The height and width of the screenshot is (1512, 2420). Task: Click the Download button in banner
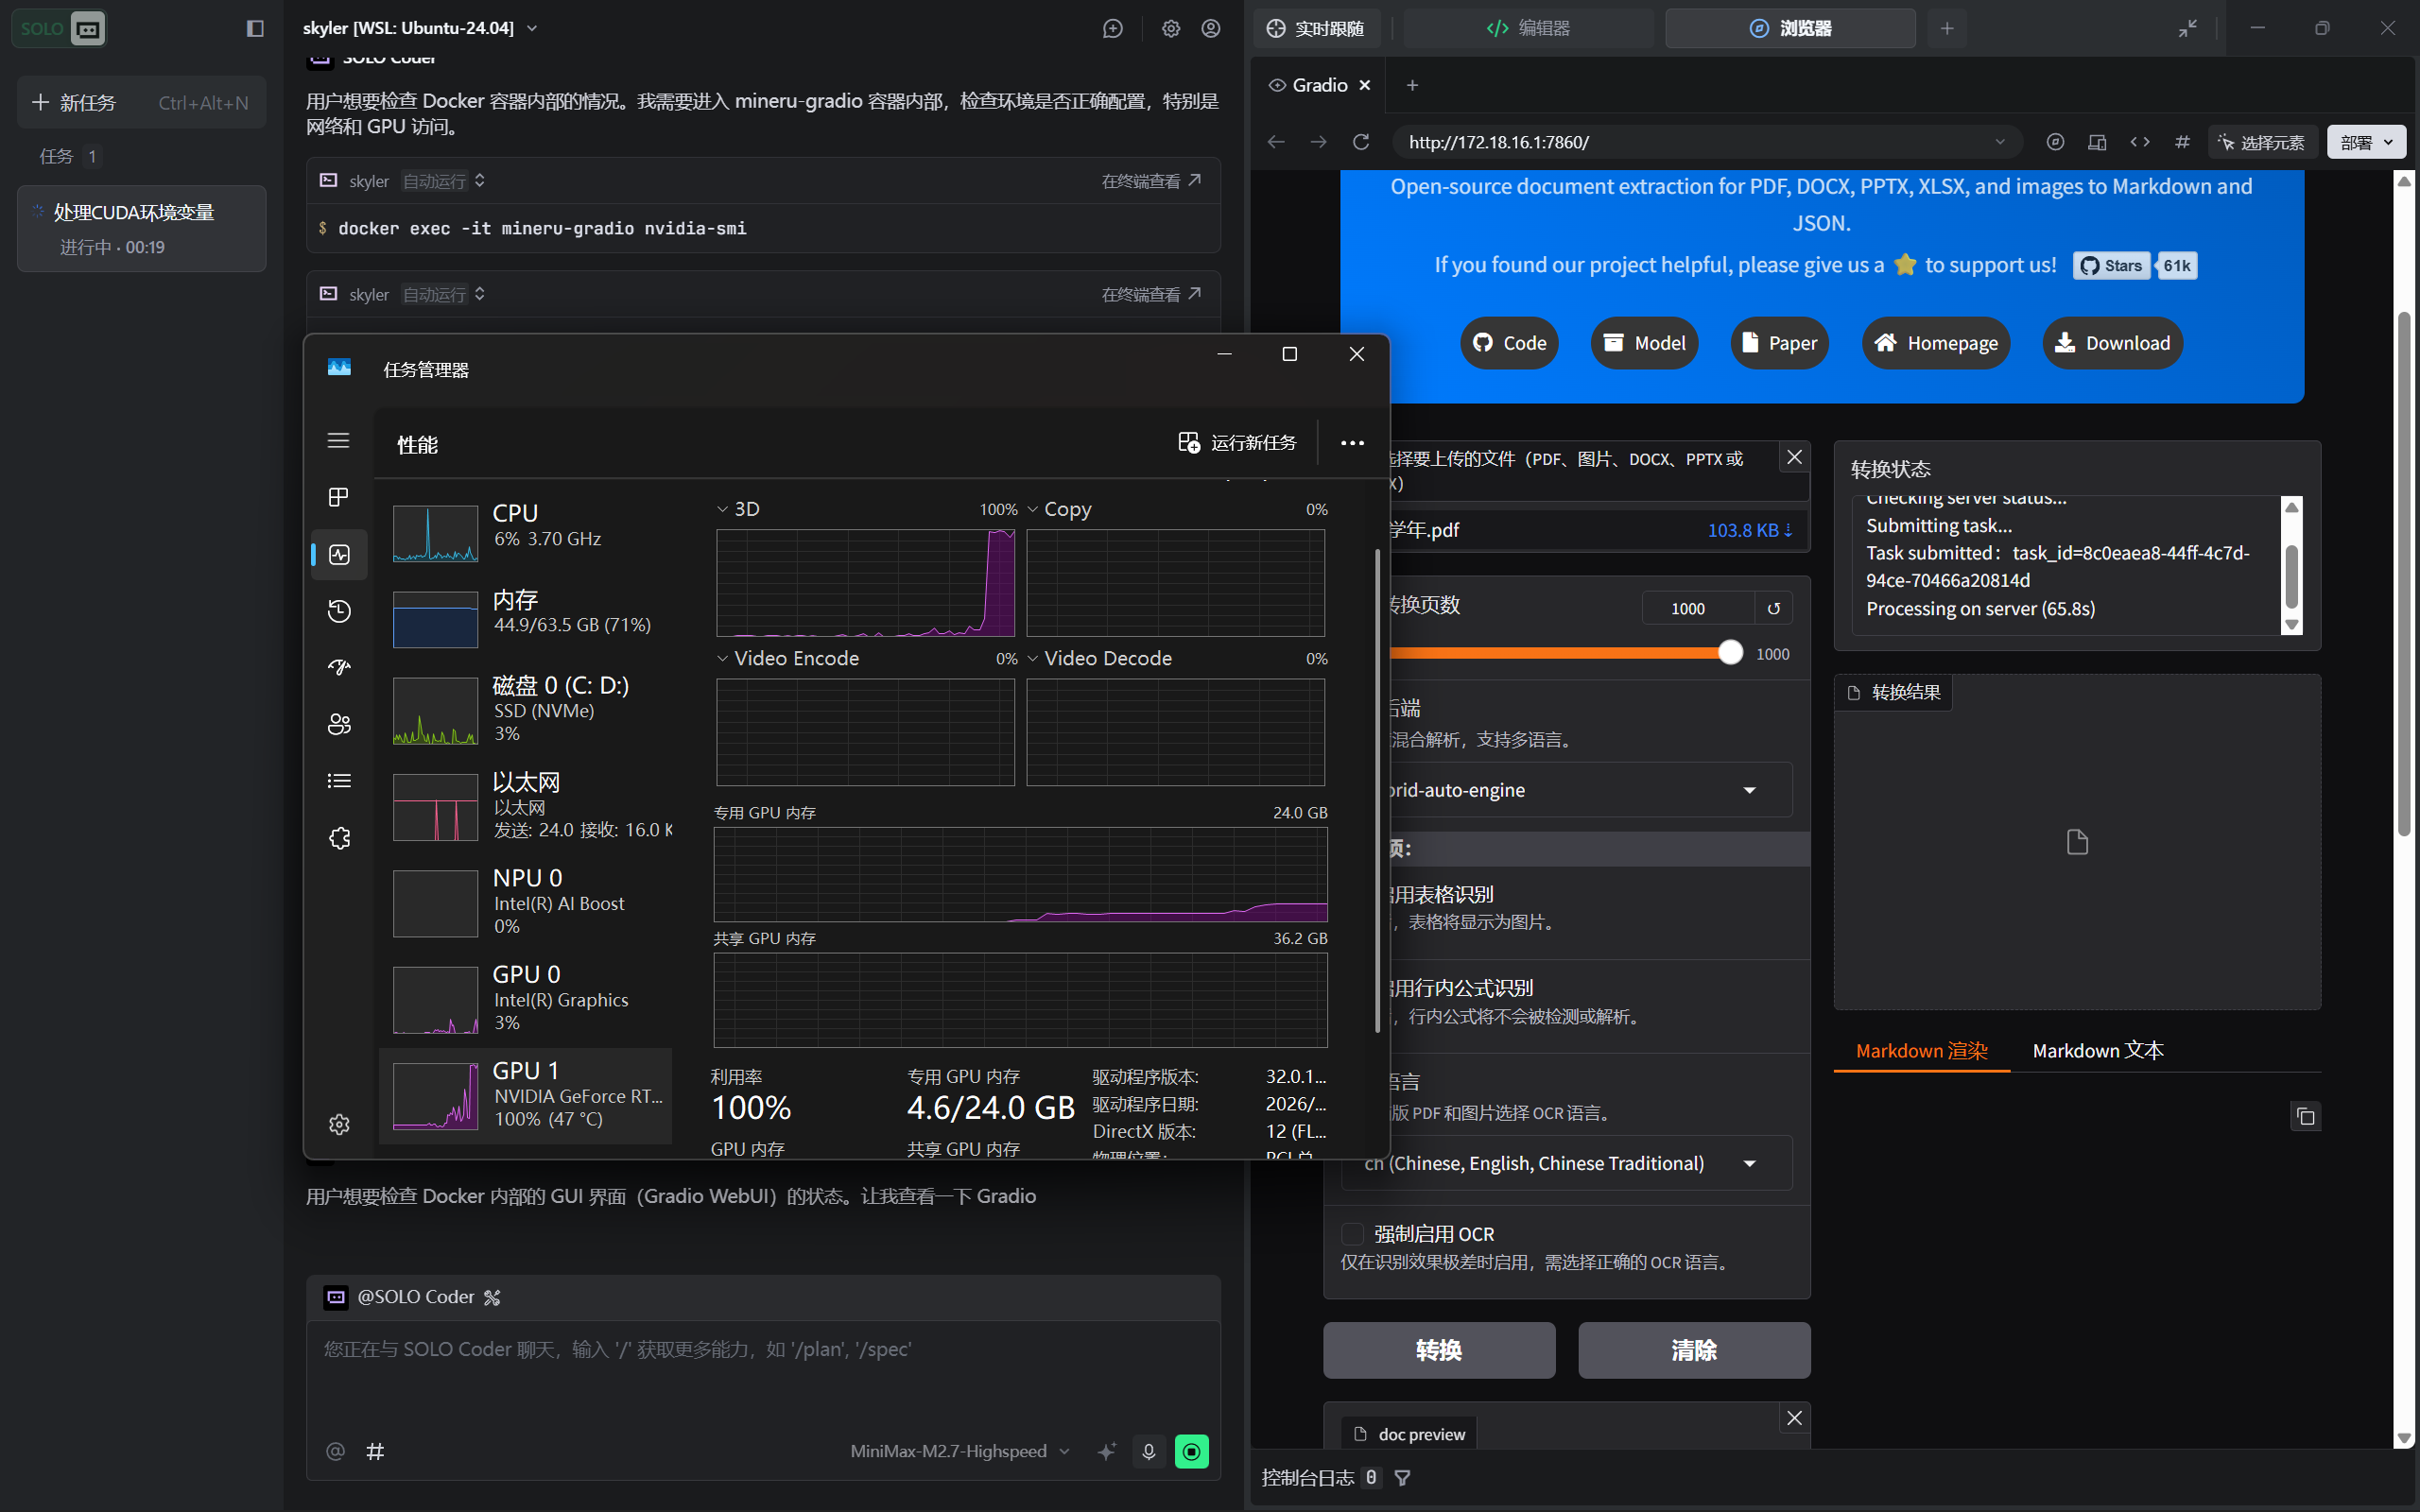pyautogui.click(x=2111, y=343)
